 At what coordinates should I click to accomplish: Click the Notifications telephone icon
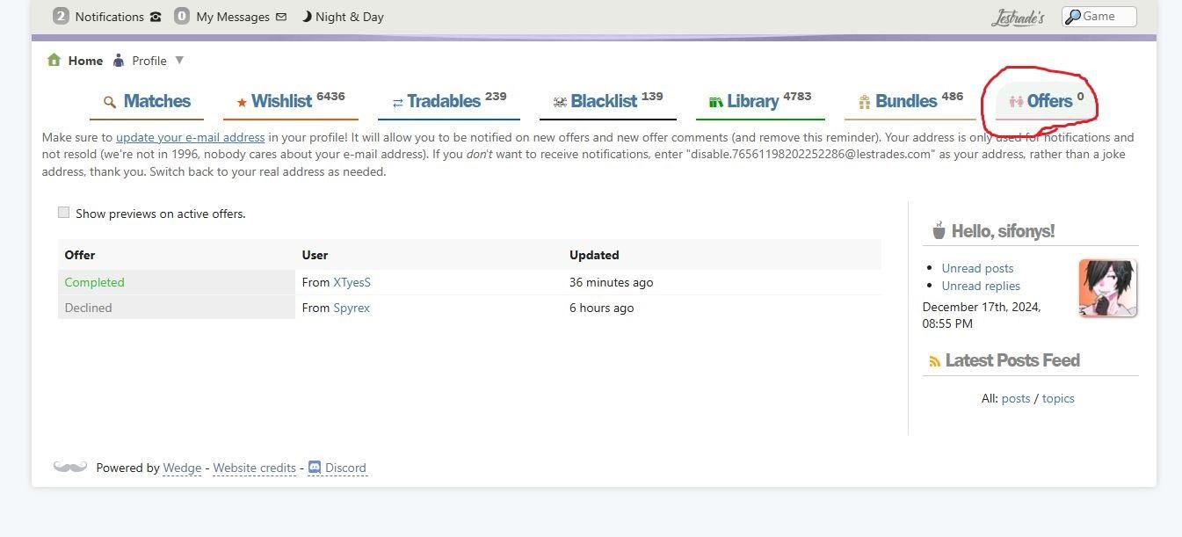(156, 17)
